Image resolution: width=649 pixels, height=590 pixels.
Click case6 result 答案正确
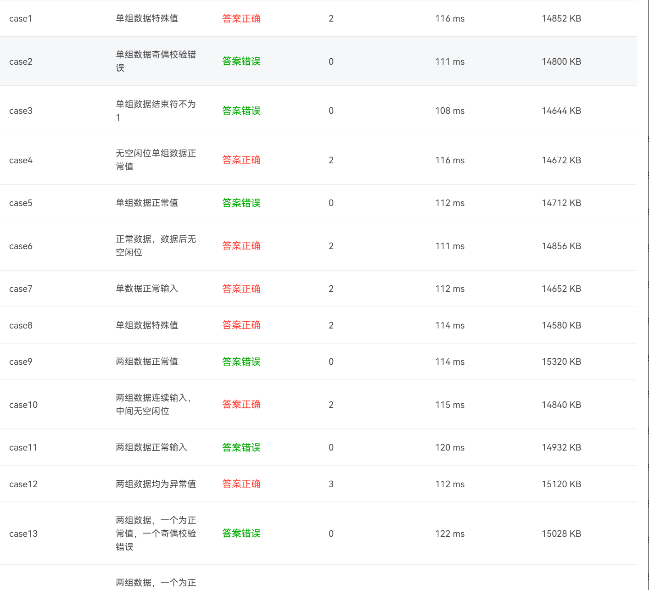[241, 245]
